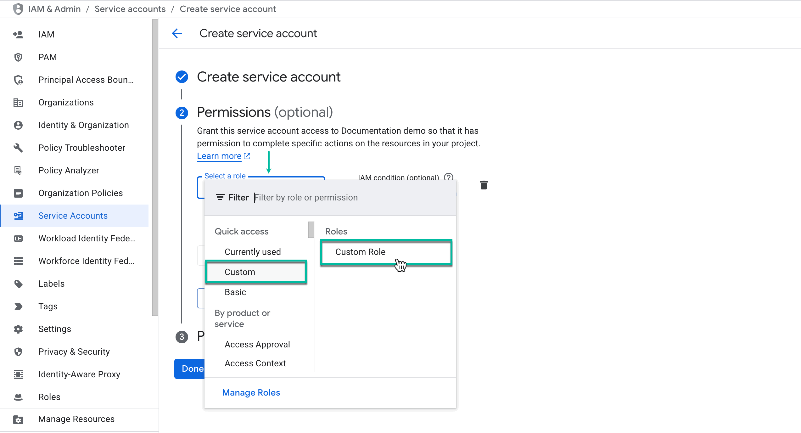This screenshot has width=801, height=433.
Task: Choose Custom Role from the Roles list
Action: (361, 252)
